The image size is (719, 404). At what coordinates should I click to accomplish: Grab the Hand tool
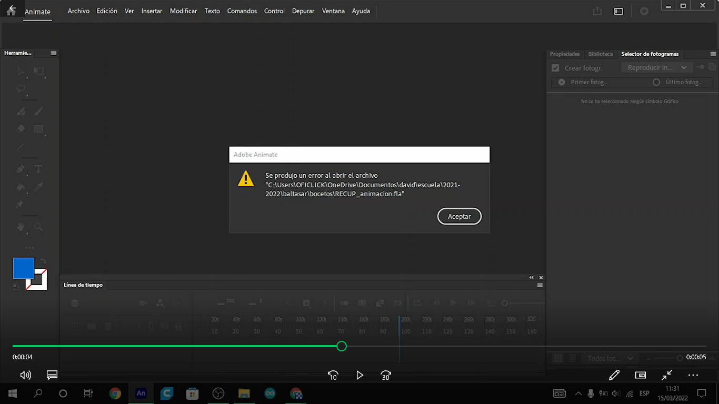[x=21, y=227]
